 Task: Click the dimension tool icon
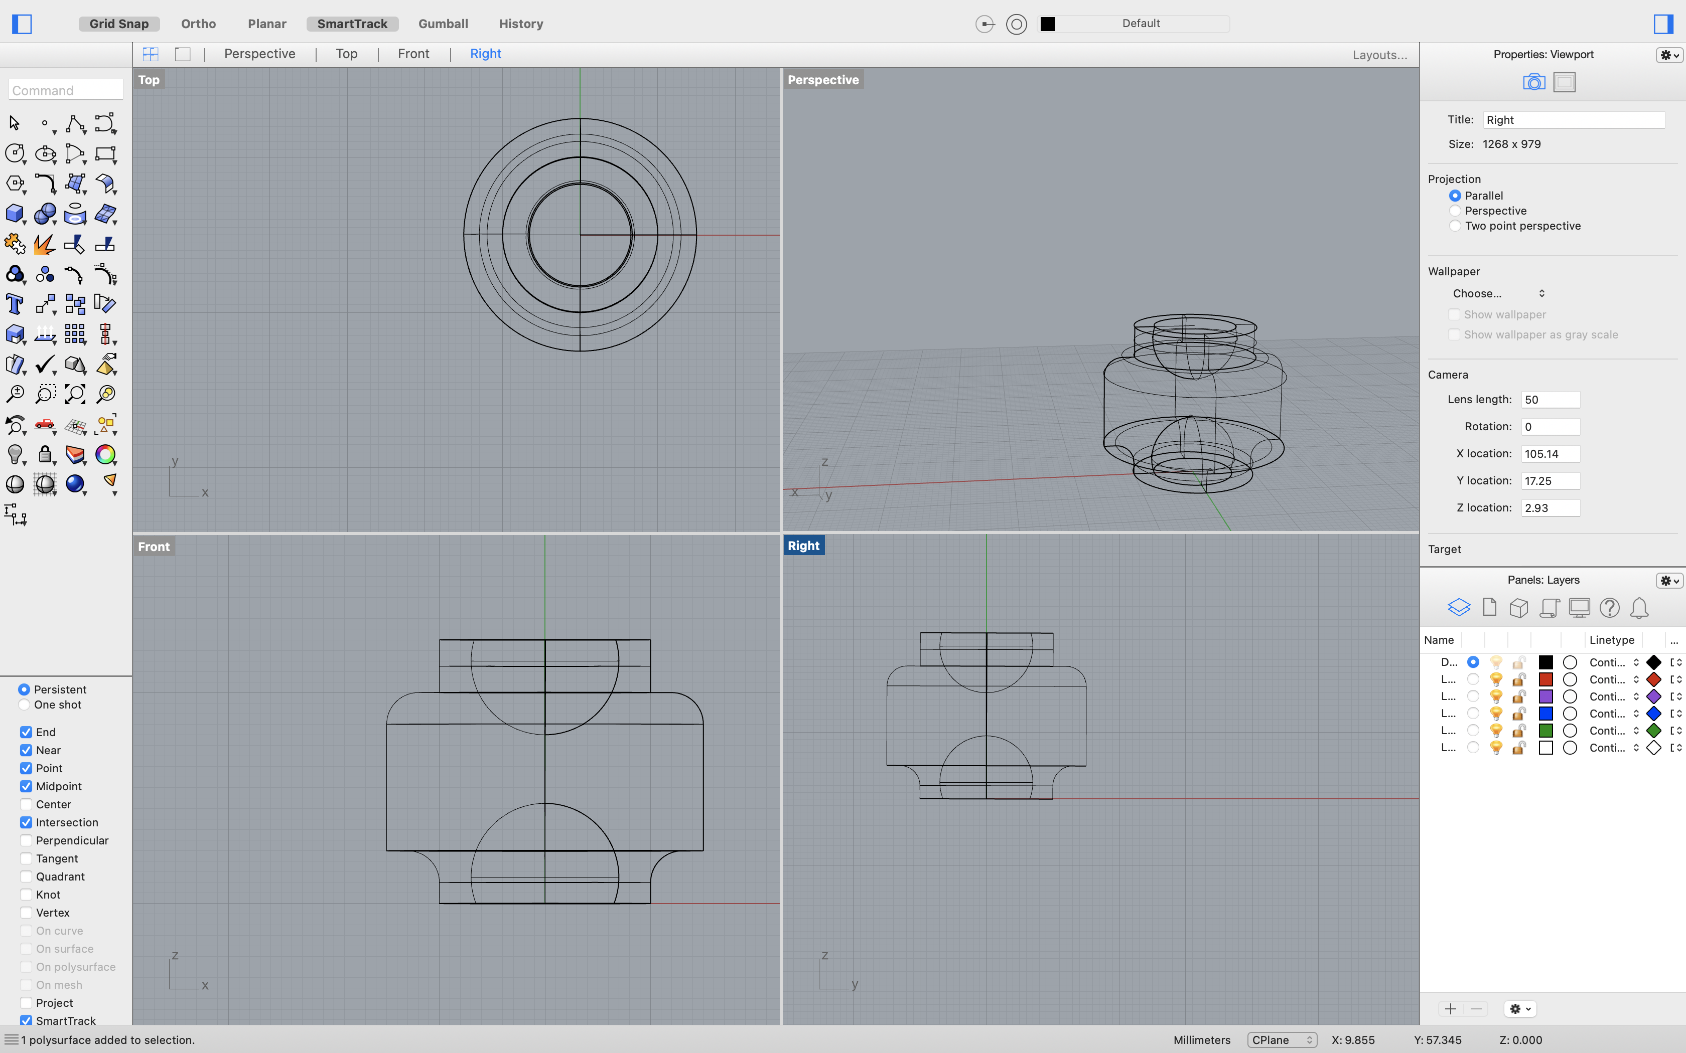[16, 514]
